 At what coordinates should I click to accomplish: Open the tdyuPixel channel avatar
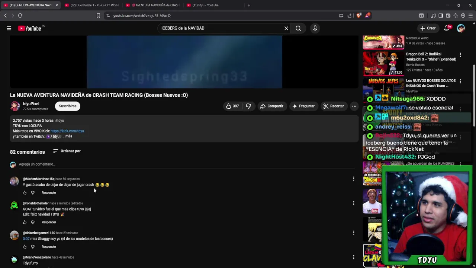[15, 106]
